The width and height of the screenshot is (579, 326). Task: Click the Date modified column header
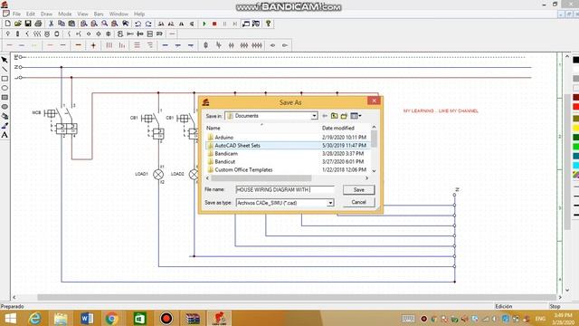click(x=337, y=128)
